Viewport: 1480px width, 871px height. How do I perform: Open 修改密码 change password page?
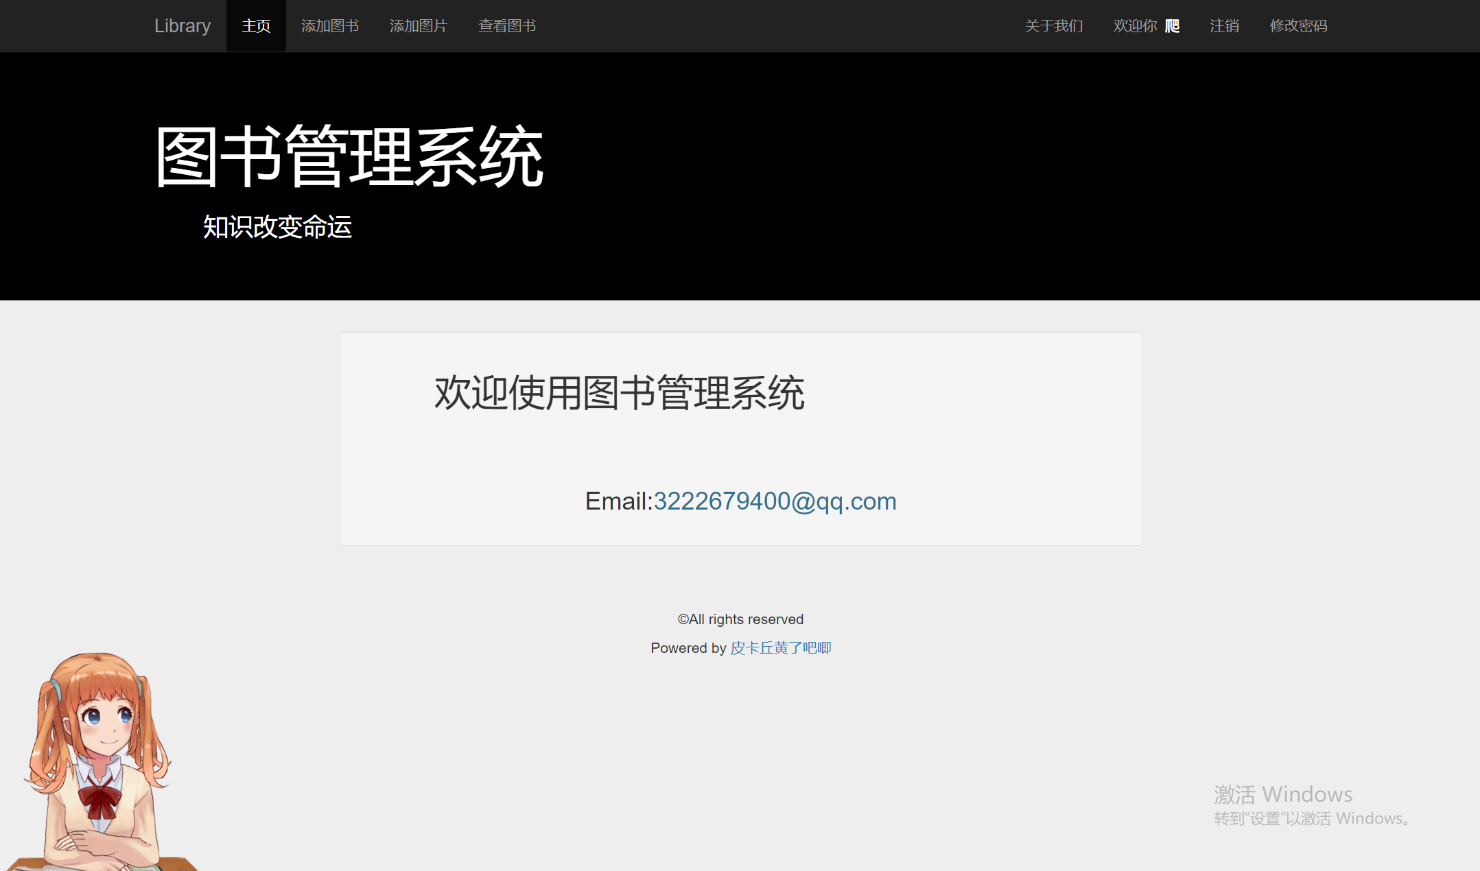point(1298,26)
